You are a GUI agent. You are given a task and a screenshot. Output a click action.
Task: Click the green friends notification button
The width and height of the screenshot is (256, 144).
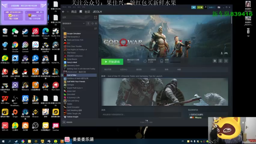(x=200, y=7)
